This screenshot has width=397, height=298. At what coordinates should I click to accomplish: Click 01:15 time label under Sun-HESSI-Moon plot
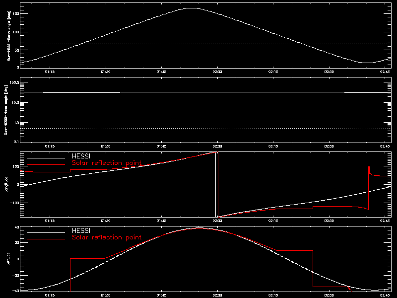click(x=50, y=147)
